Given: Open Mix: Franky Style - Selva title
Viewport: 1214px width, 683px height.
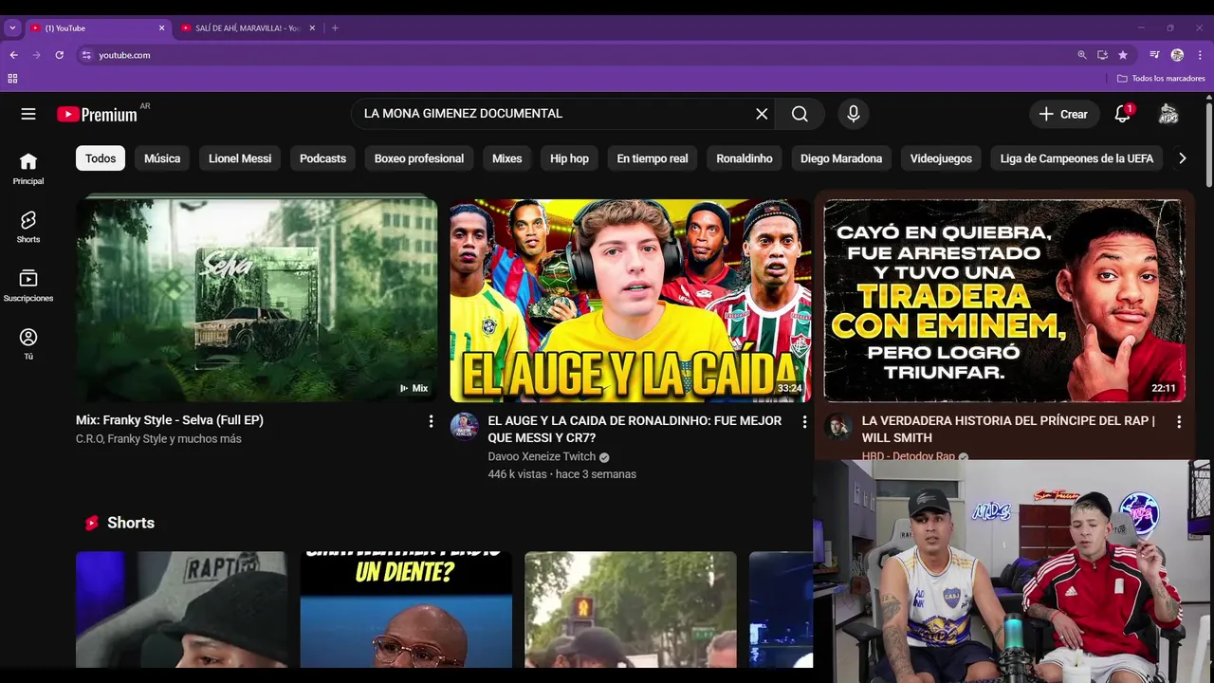Looking at the screenshot, I should (170, 420).
